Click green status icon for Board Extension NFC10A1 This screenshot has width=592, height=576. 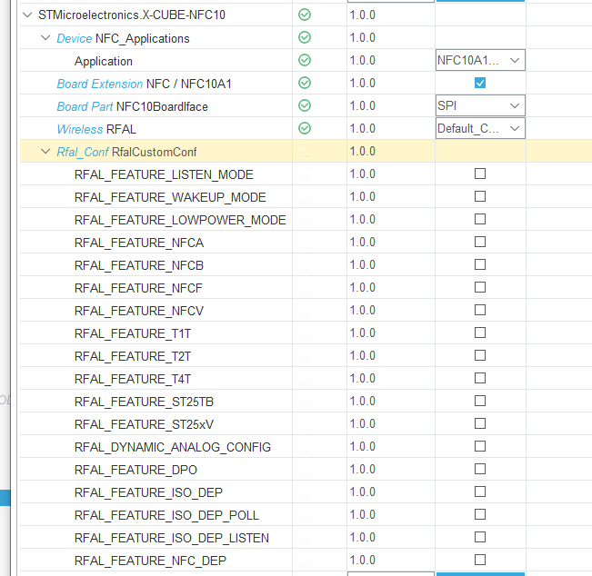coord(305,83)
